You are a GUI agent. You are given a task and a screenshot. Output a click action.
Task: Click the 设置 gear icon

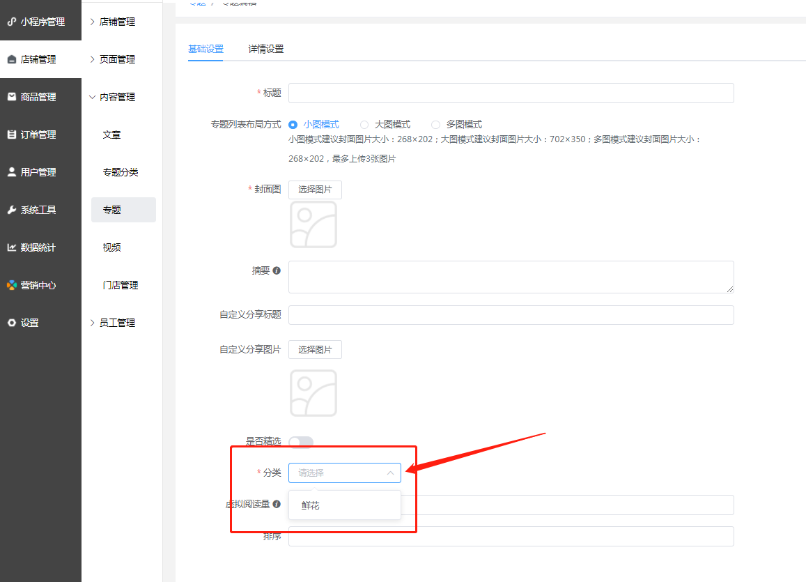point(11,323)
